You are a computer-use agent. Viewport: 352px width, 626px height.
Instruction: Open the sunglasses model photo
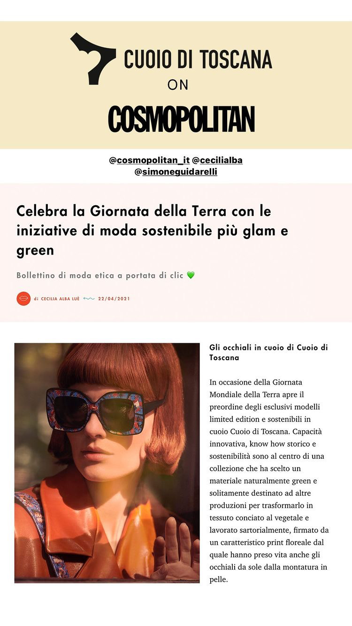point(107,463)
